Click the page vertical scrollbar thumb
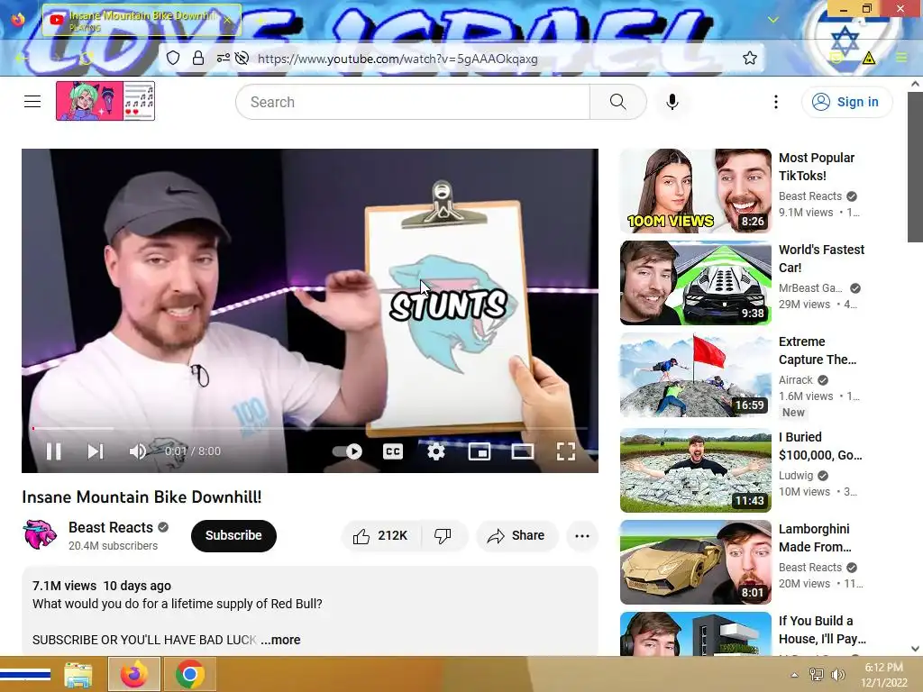The height and width of the screenshot is (692, 923). click(915, 168)
